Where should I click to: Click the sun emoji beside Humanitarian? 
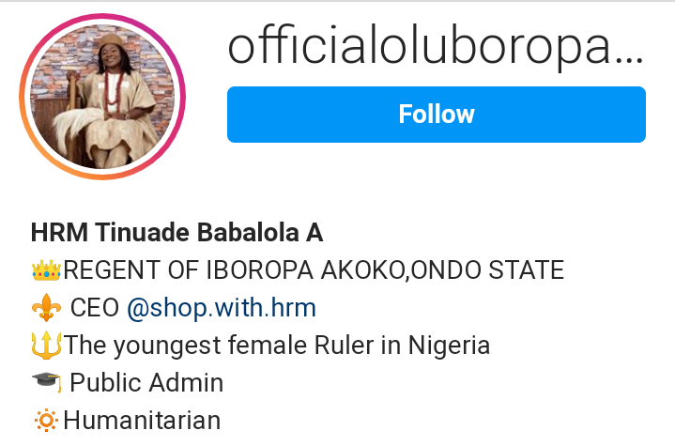pyautogui.click(x=46, y=421)
